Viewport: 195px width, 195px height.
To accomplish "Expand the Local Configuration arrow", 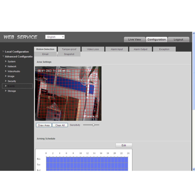I will click(3, 51).
